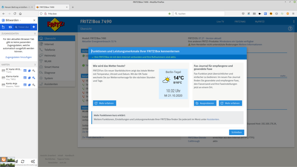The width and height of the screenshot is (297, 167).
Task: Open the Bitwarden toolbar extension icon
Action: click(265, 14)
